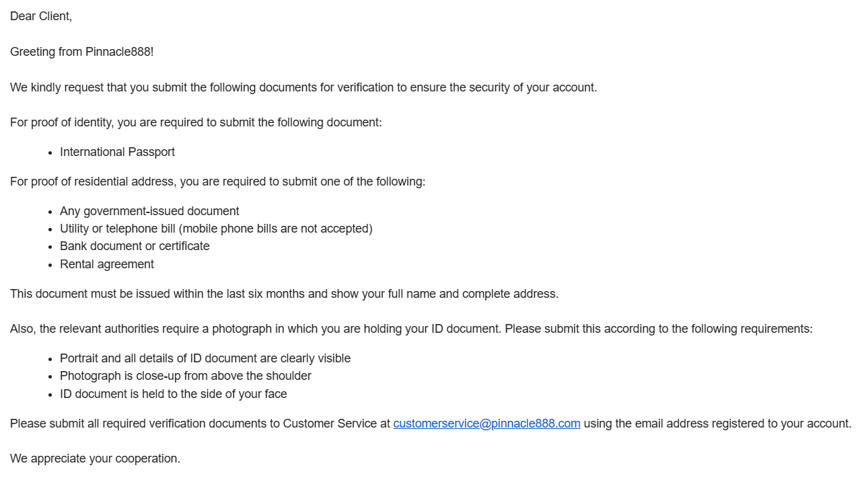Select the "Bank document or certificate" bullet
The image size is (862, 480).
(x=135, y=246)
